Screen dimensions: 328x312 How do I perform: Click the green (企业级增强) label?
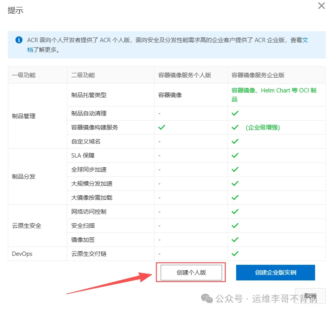263,128
